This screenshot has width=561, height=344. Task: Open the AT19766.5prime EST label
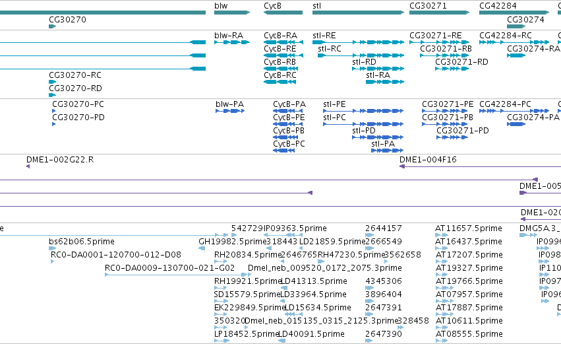tap(469, 282)
